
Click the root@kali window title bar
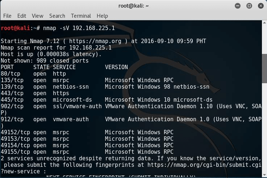[x=133, y=6]
